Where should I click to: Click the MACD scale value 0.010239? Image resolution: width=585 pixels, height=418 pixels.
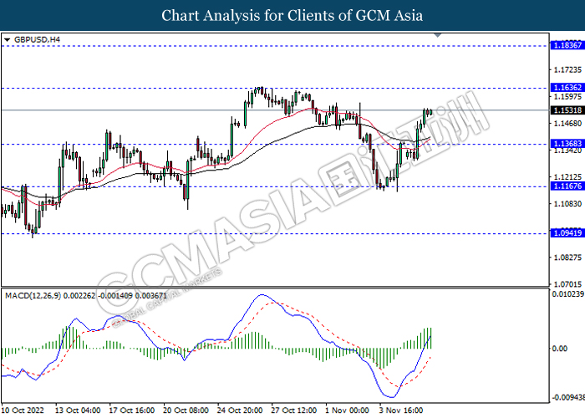567,294
